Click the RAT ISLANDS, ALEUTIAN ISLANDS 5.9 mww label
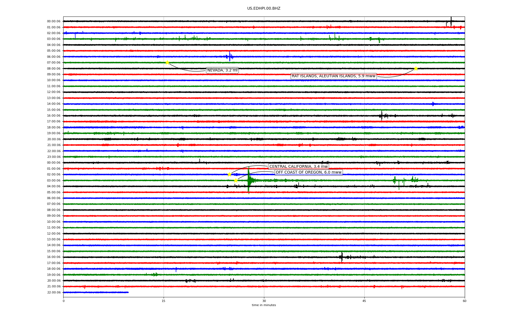The width and height of the screenshot is (528, 330). coord(333,76)
